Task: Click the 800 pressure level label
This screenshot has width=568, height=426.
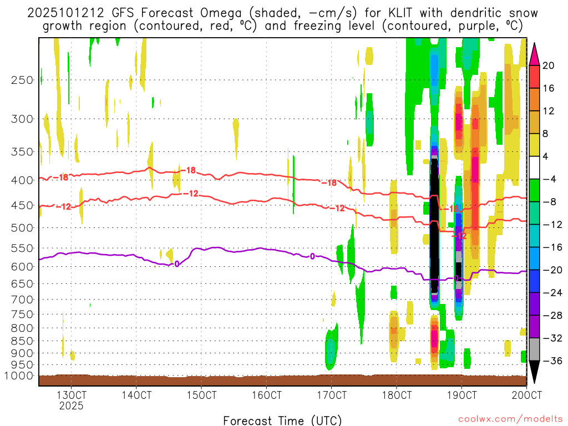Action: (x=22, y=328)
